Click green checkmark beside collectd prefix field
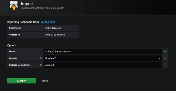Viewport: 176px width, 91px height. [x=165, y=65]
